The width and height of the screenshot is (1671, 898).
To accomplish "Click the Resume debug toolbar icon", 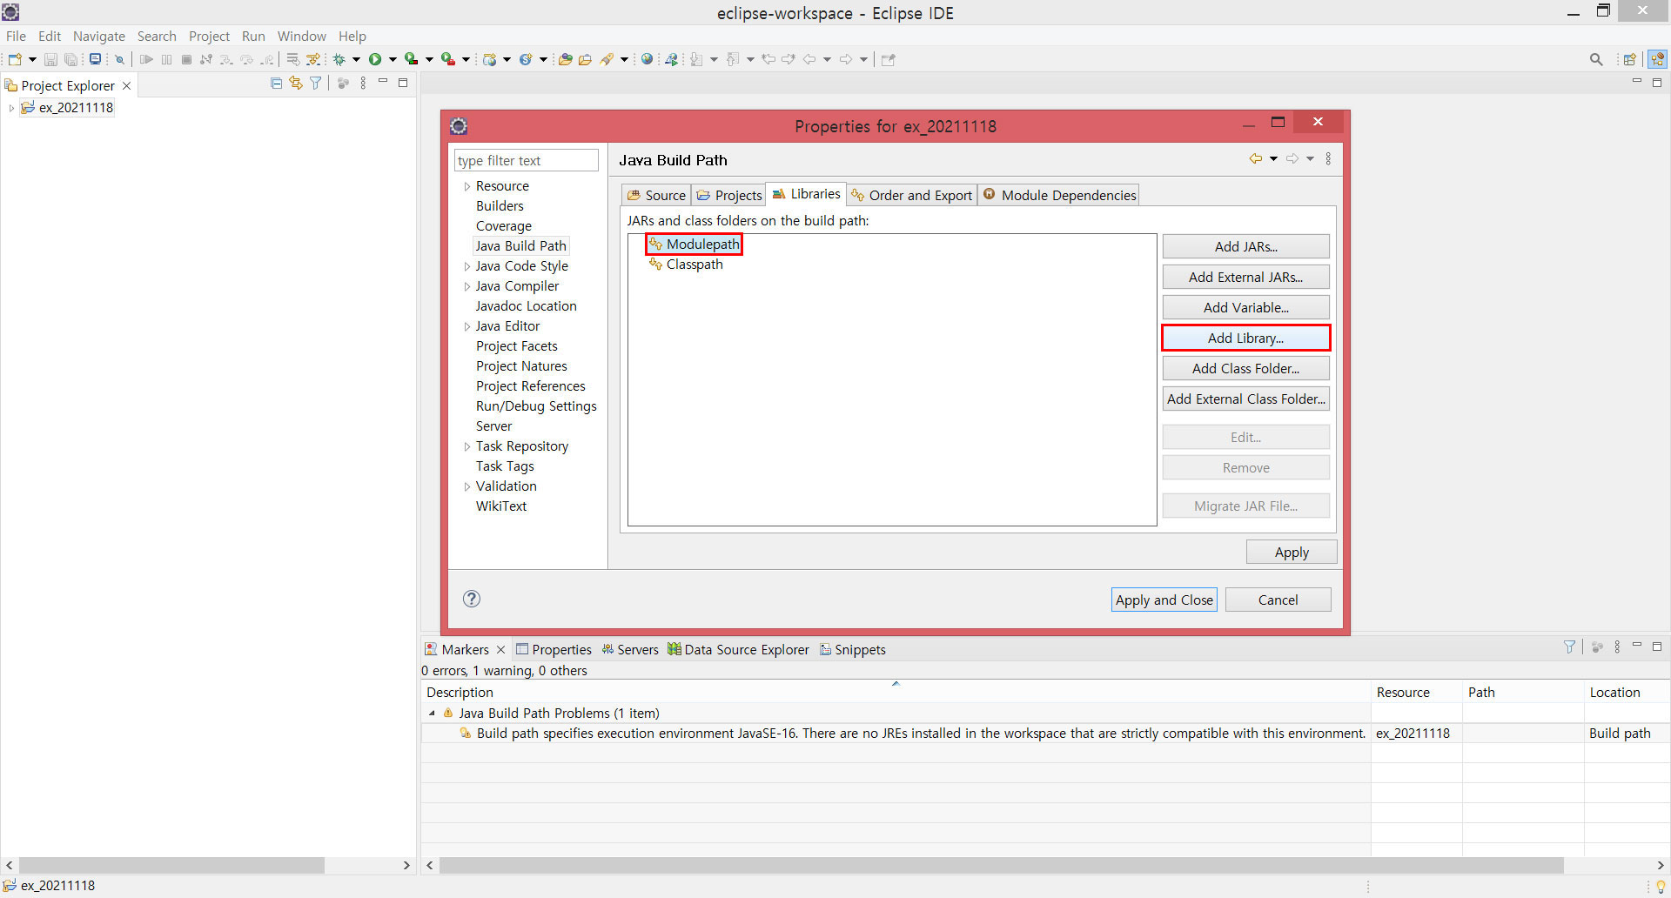I will pos(146,59).
